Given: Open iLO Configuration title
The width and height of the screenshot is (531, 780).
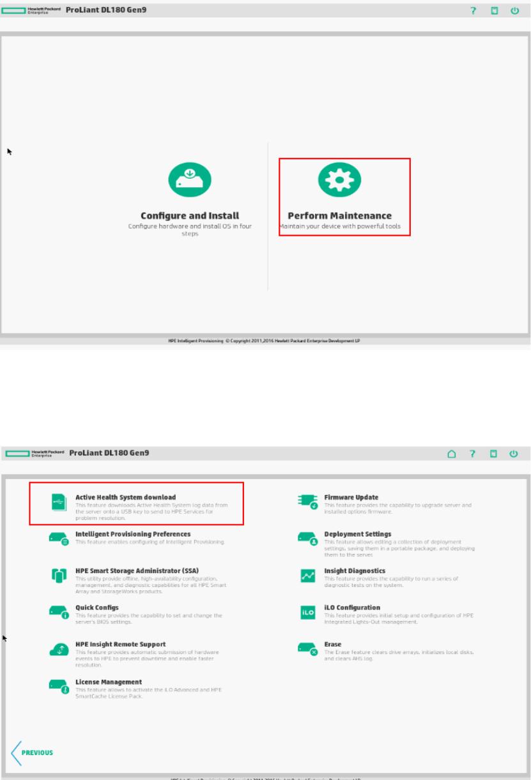Looking at the screenshot, I should (352, 608).
